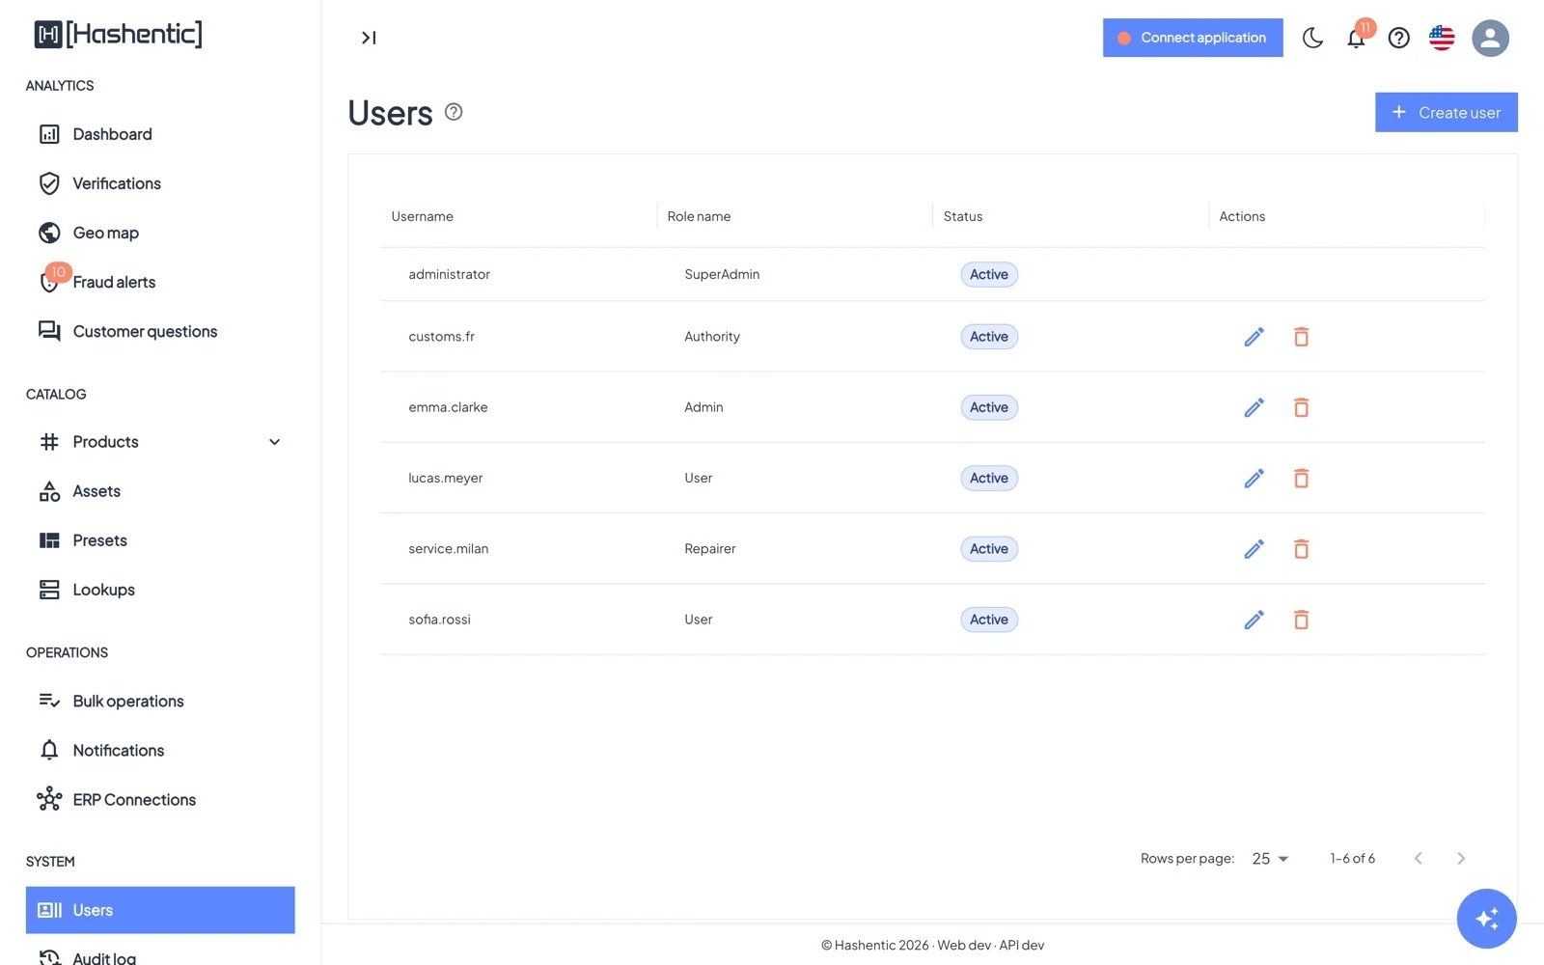
Task: Edit the lucas.meyer user
Action: (x=1254, y=478)
